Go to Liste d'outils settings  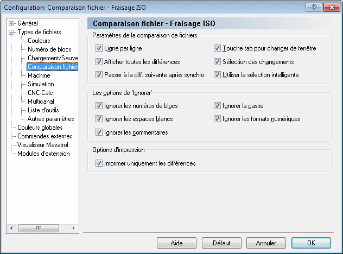(x=43, y=110)
